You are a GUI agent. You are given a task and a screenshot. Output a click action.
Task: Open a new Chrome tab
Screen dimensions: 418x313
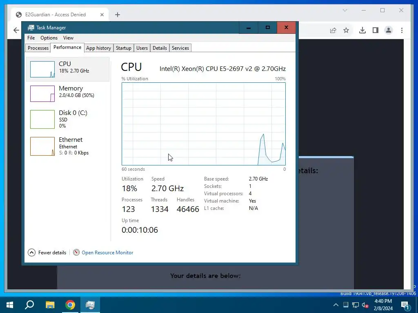118,15
